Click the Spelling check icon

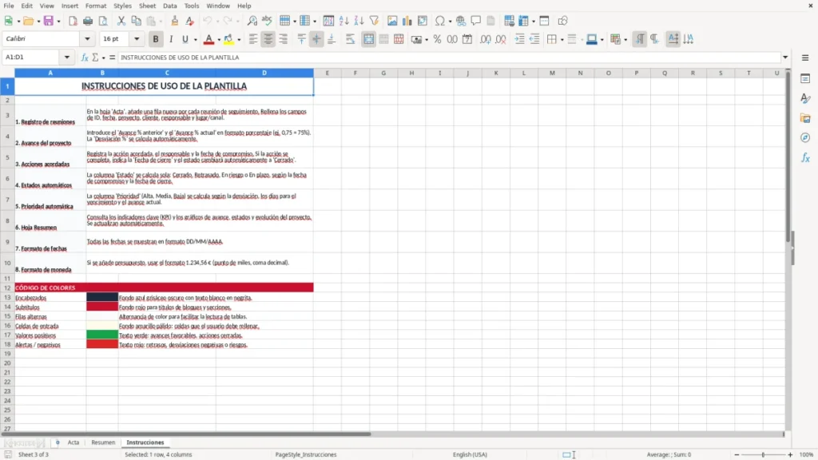[267, 21]
